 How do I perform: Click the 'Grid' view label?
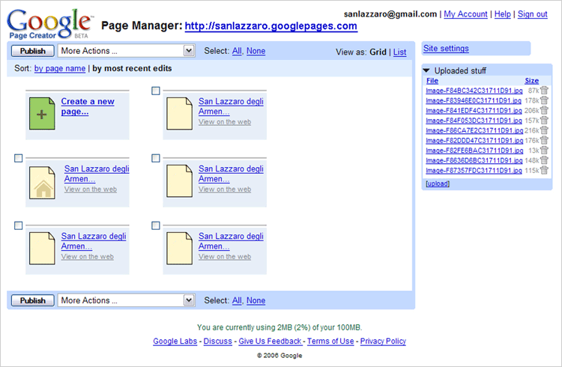(378, 52)
